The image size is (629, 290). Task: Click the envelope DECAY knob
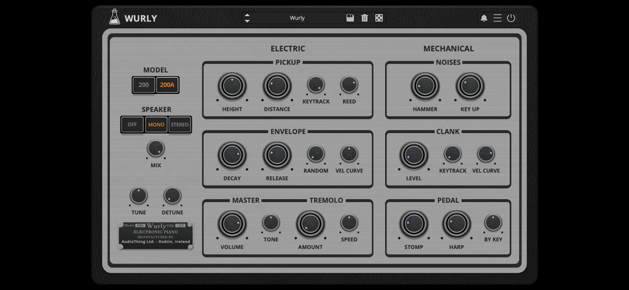[x=232, y=155]
